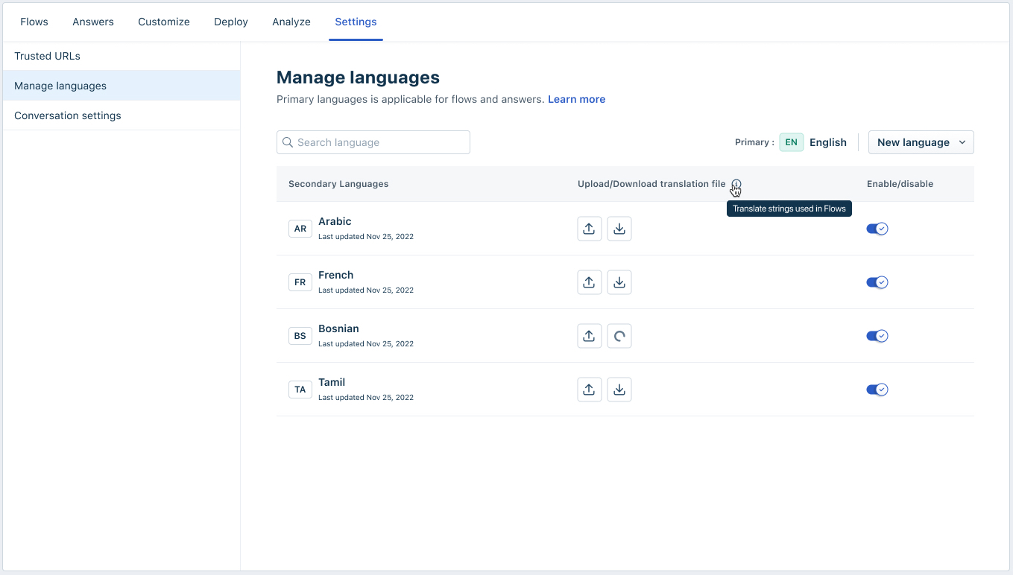This screenshot has height=575, width=1013.
Task: Toggle French language off
Action: [877, 282]
